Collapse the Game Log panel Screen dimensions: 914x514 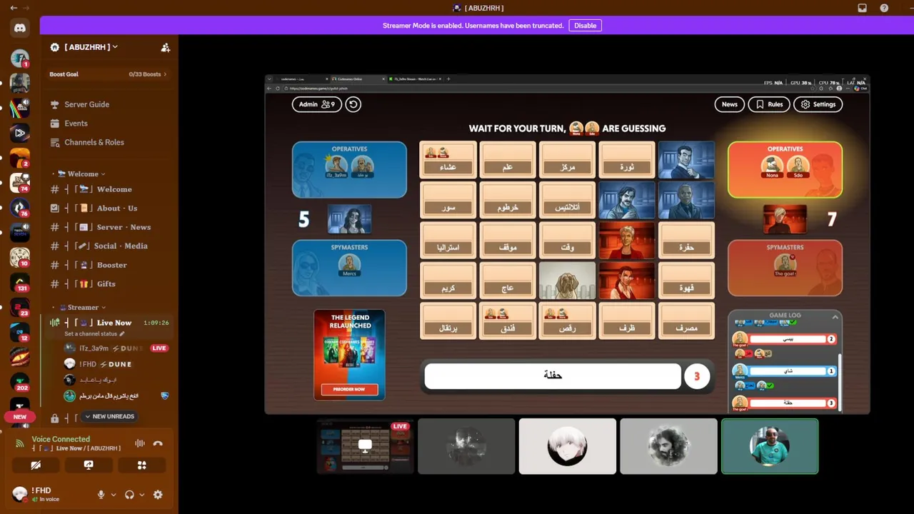(x=835, y=316)
